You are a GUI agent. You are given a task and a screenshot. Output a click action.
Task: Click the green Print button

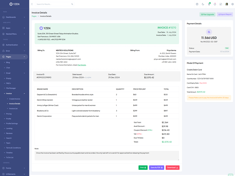pyautogui.click(x=143, y=167)
